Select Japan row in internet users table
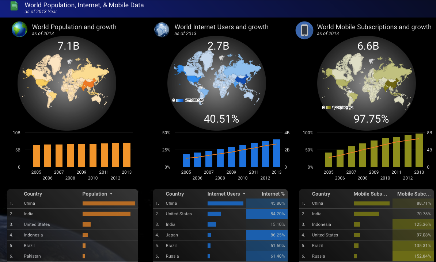Viewport: 436px width, 262px height. [220, 235]
